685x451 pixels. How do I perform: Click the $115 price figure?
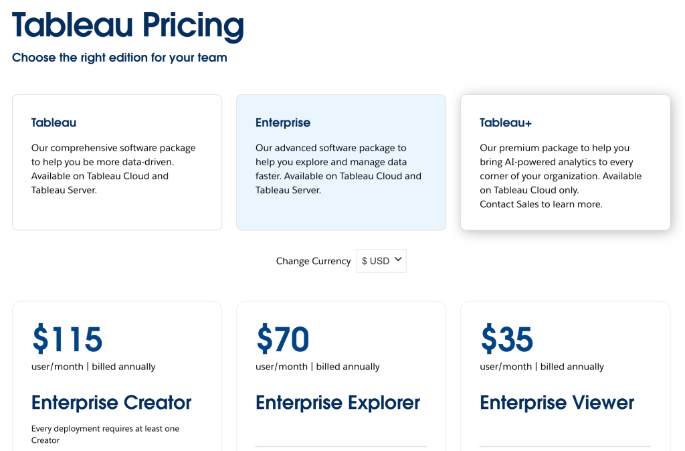click(x=68, y=339)
